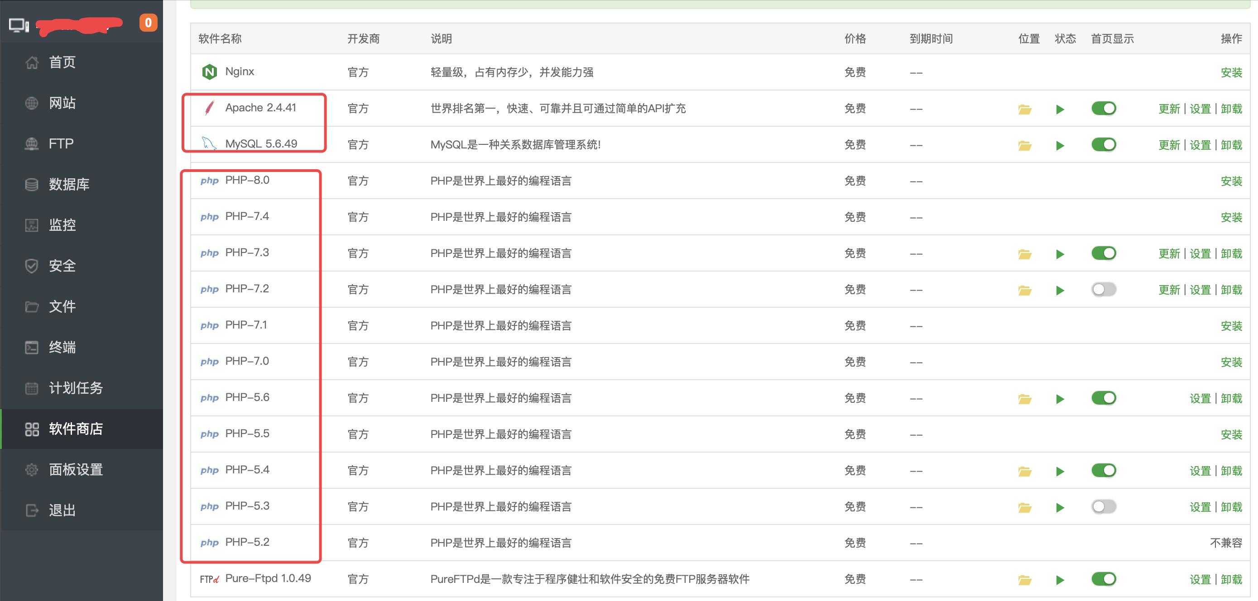Viewport: 1258px width, 601px height.
Task: Restart PHP-7.3 via its play icon
Action: pyautogui.click(x=1060, y=253)
